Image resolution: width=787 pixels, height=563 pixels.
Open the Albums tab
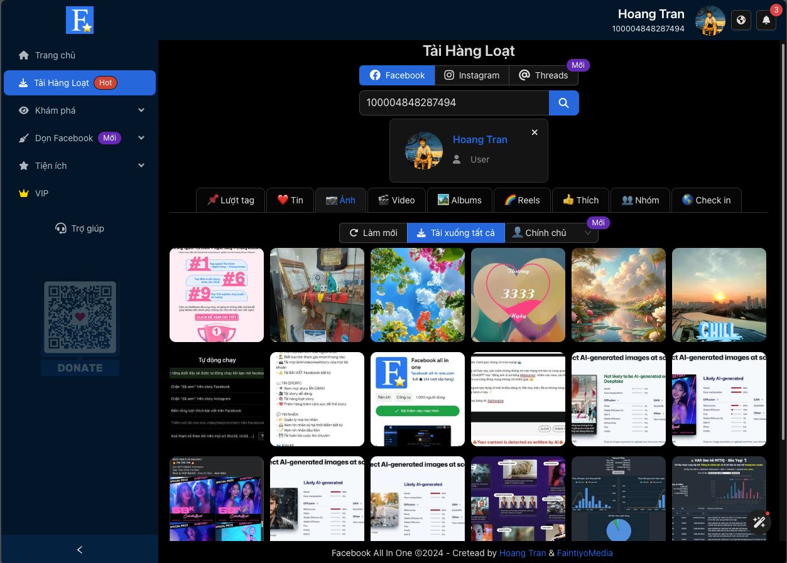click(x=459, y=200)
